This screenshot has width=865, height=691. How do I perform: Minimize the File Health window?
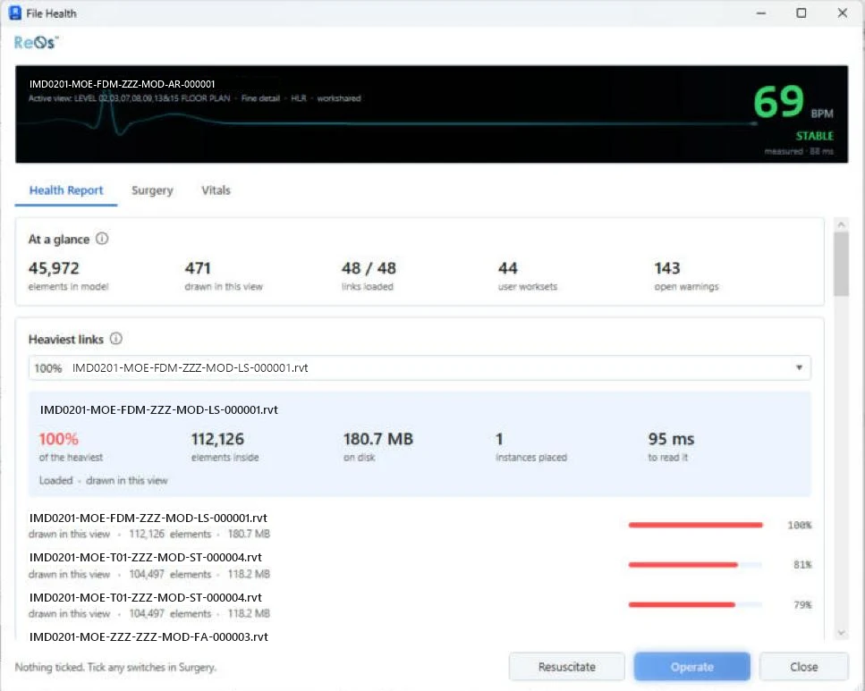click(x=761, y=13)
